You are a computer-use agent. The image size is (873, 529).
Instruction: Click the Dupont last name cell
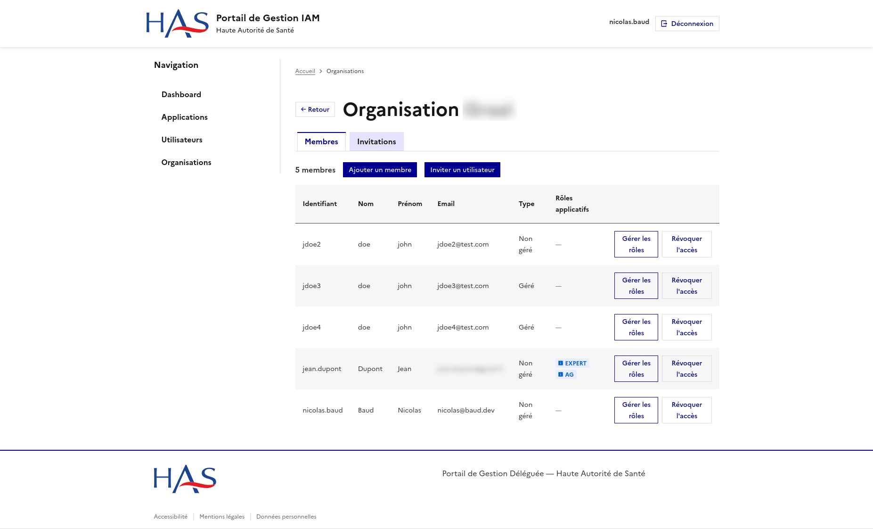[370, 369]
